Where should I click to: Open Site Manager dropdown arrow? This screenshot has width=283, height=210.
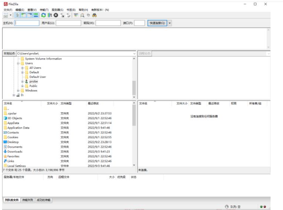pyautogui.click(x=10, y=15)
